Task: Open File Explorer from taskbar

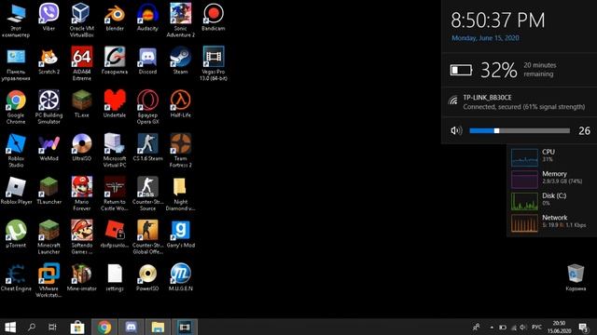Action: (x=158, y=327)
